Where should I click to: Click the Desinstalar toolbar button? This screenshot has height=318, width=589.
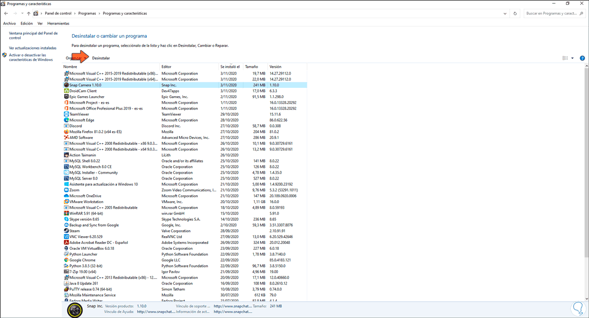[x=100, y=58]
